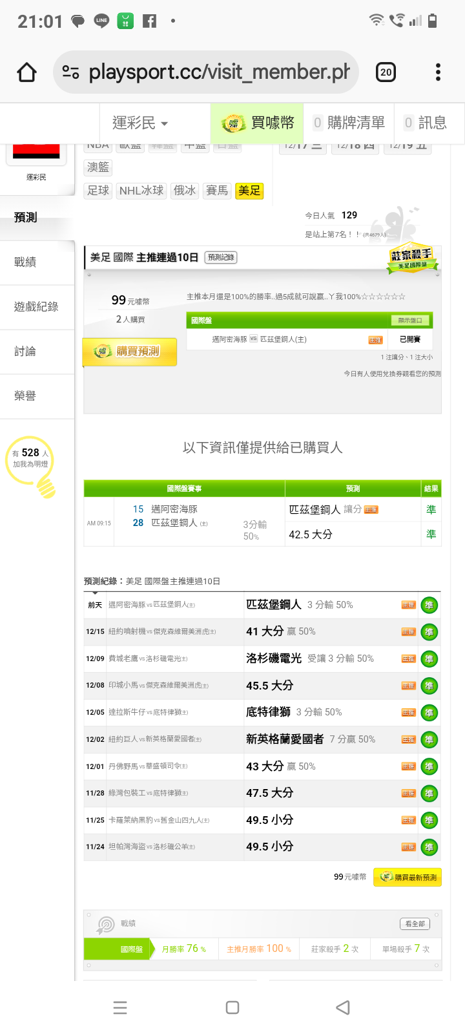Click the 主推 tag in 12/02 row
This screenshot has height=1034, width=465.
[409, 739]
